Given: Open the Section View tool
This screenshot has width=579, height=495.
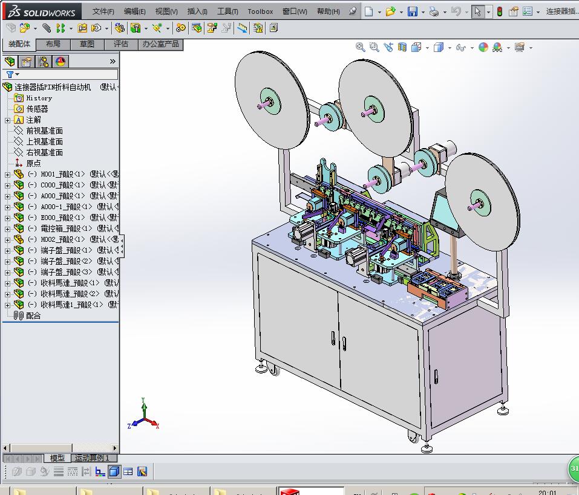Looking at the screenshot, I should click(402, 47).
